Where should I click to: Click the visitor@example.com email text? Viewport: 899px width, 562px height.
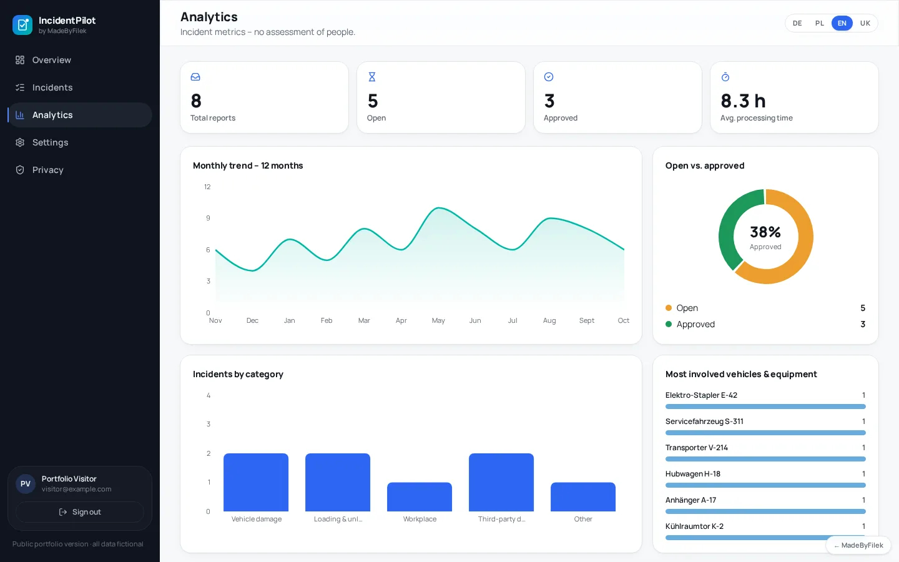pyautogui.click(x=76, y=490)
